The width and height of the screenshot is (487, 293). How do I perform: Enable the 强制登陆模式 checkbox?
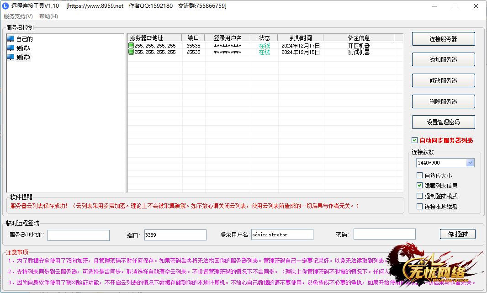click(420, 196)
